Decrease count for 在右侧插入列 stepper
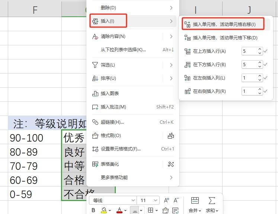 [260, 93]
